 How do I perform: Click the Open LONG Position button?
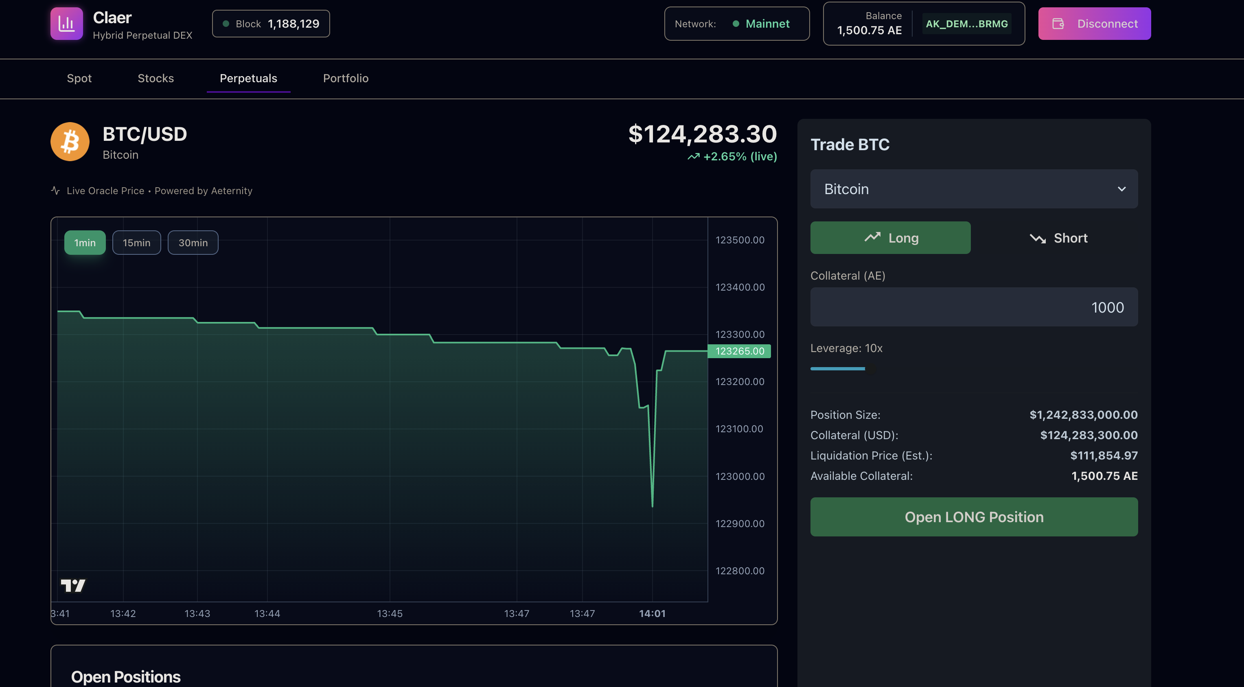(x=974, y=517)
